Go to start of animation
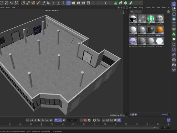The height and width of the screenshot is (133, 177). [27, 120]
